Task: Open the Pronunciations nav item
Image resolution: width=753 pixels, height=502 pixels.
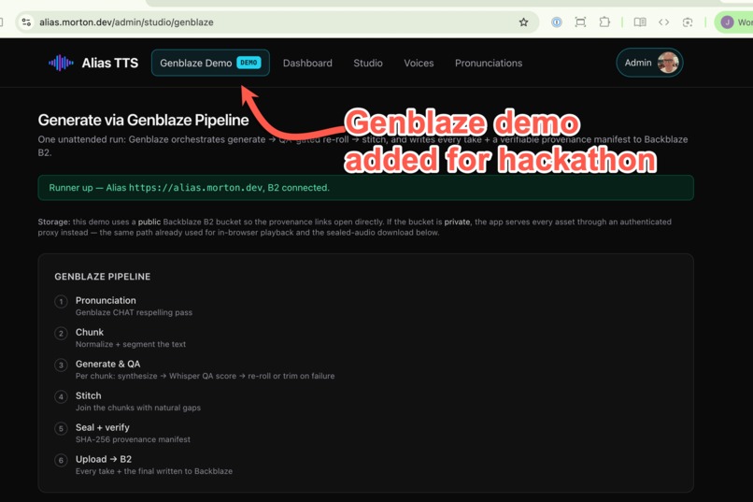Action: tap(489, 63)
